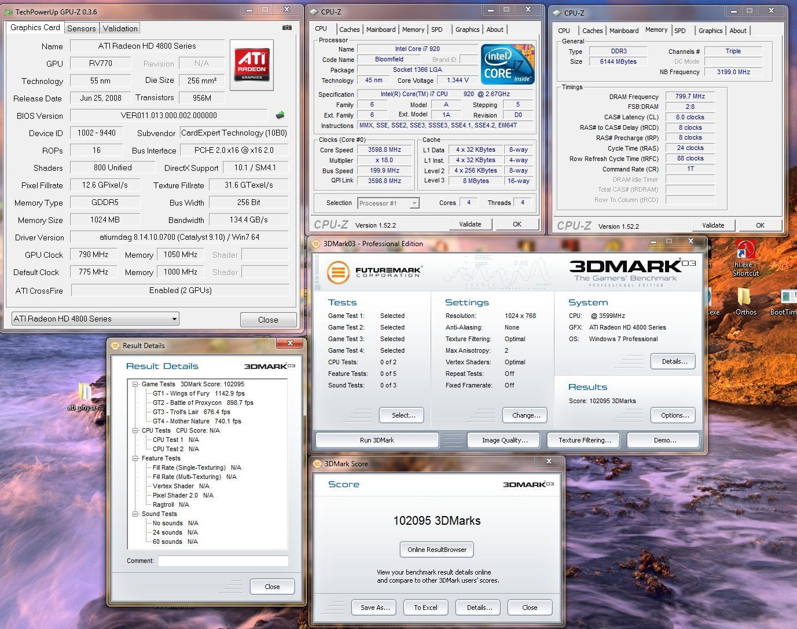Select GT3 - Troll's Lair result row
The image size is (797, 629).
point(191,412)
